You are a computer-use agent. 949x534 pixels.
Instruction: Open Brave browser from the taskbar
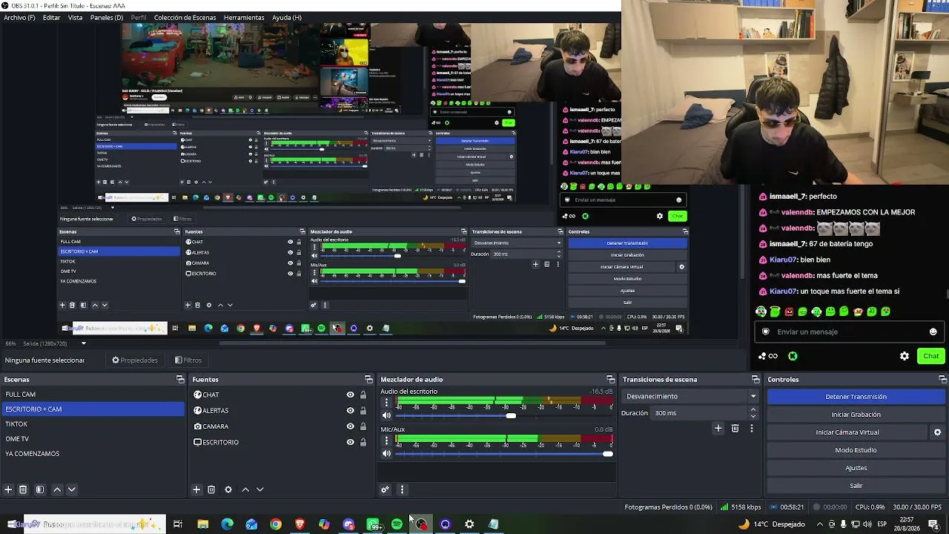(x=300, y=524)
